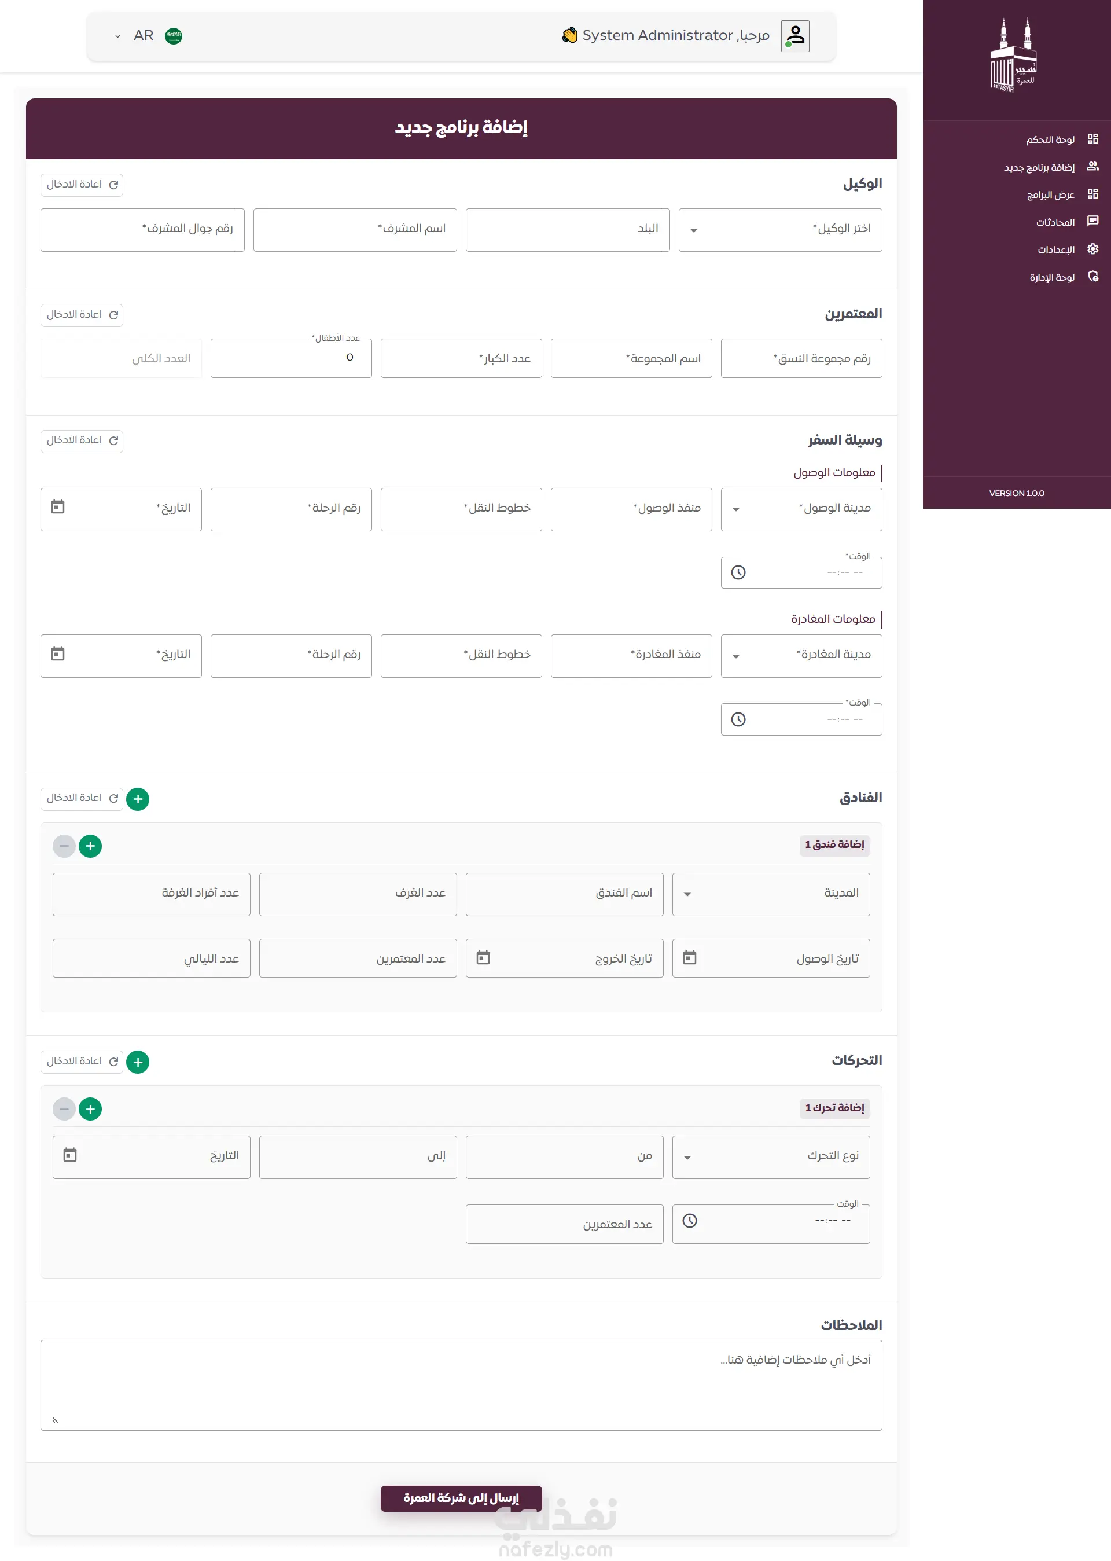
Task: Open الإعدادات settings in sidebar
Action: [x=1055, y=250]
